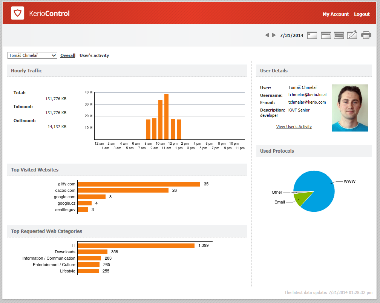Click the 11 am hourly traffic bar
Screen dimensions: 380x303
click(x=166, y=117)
